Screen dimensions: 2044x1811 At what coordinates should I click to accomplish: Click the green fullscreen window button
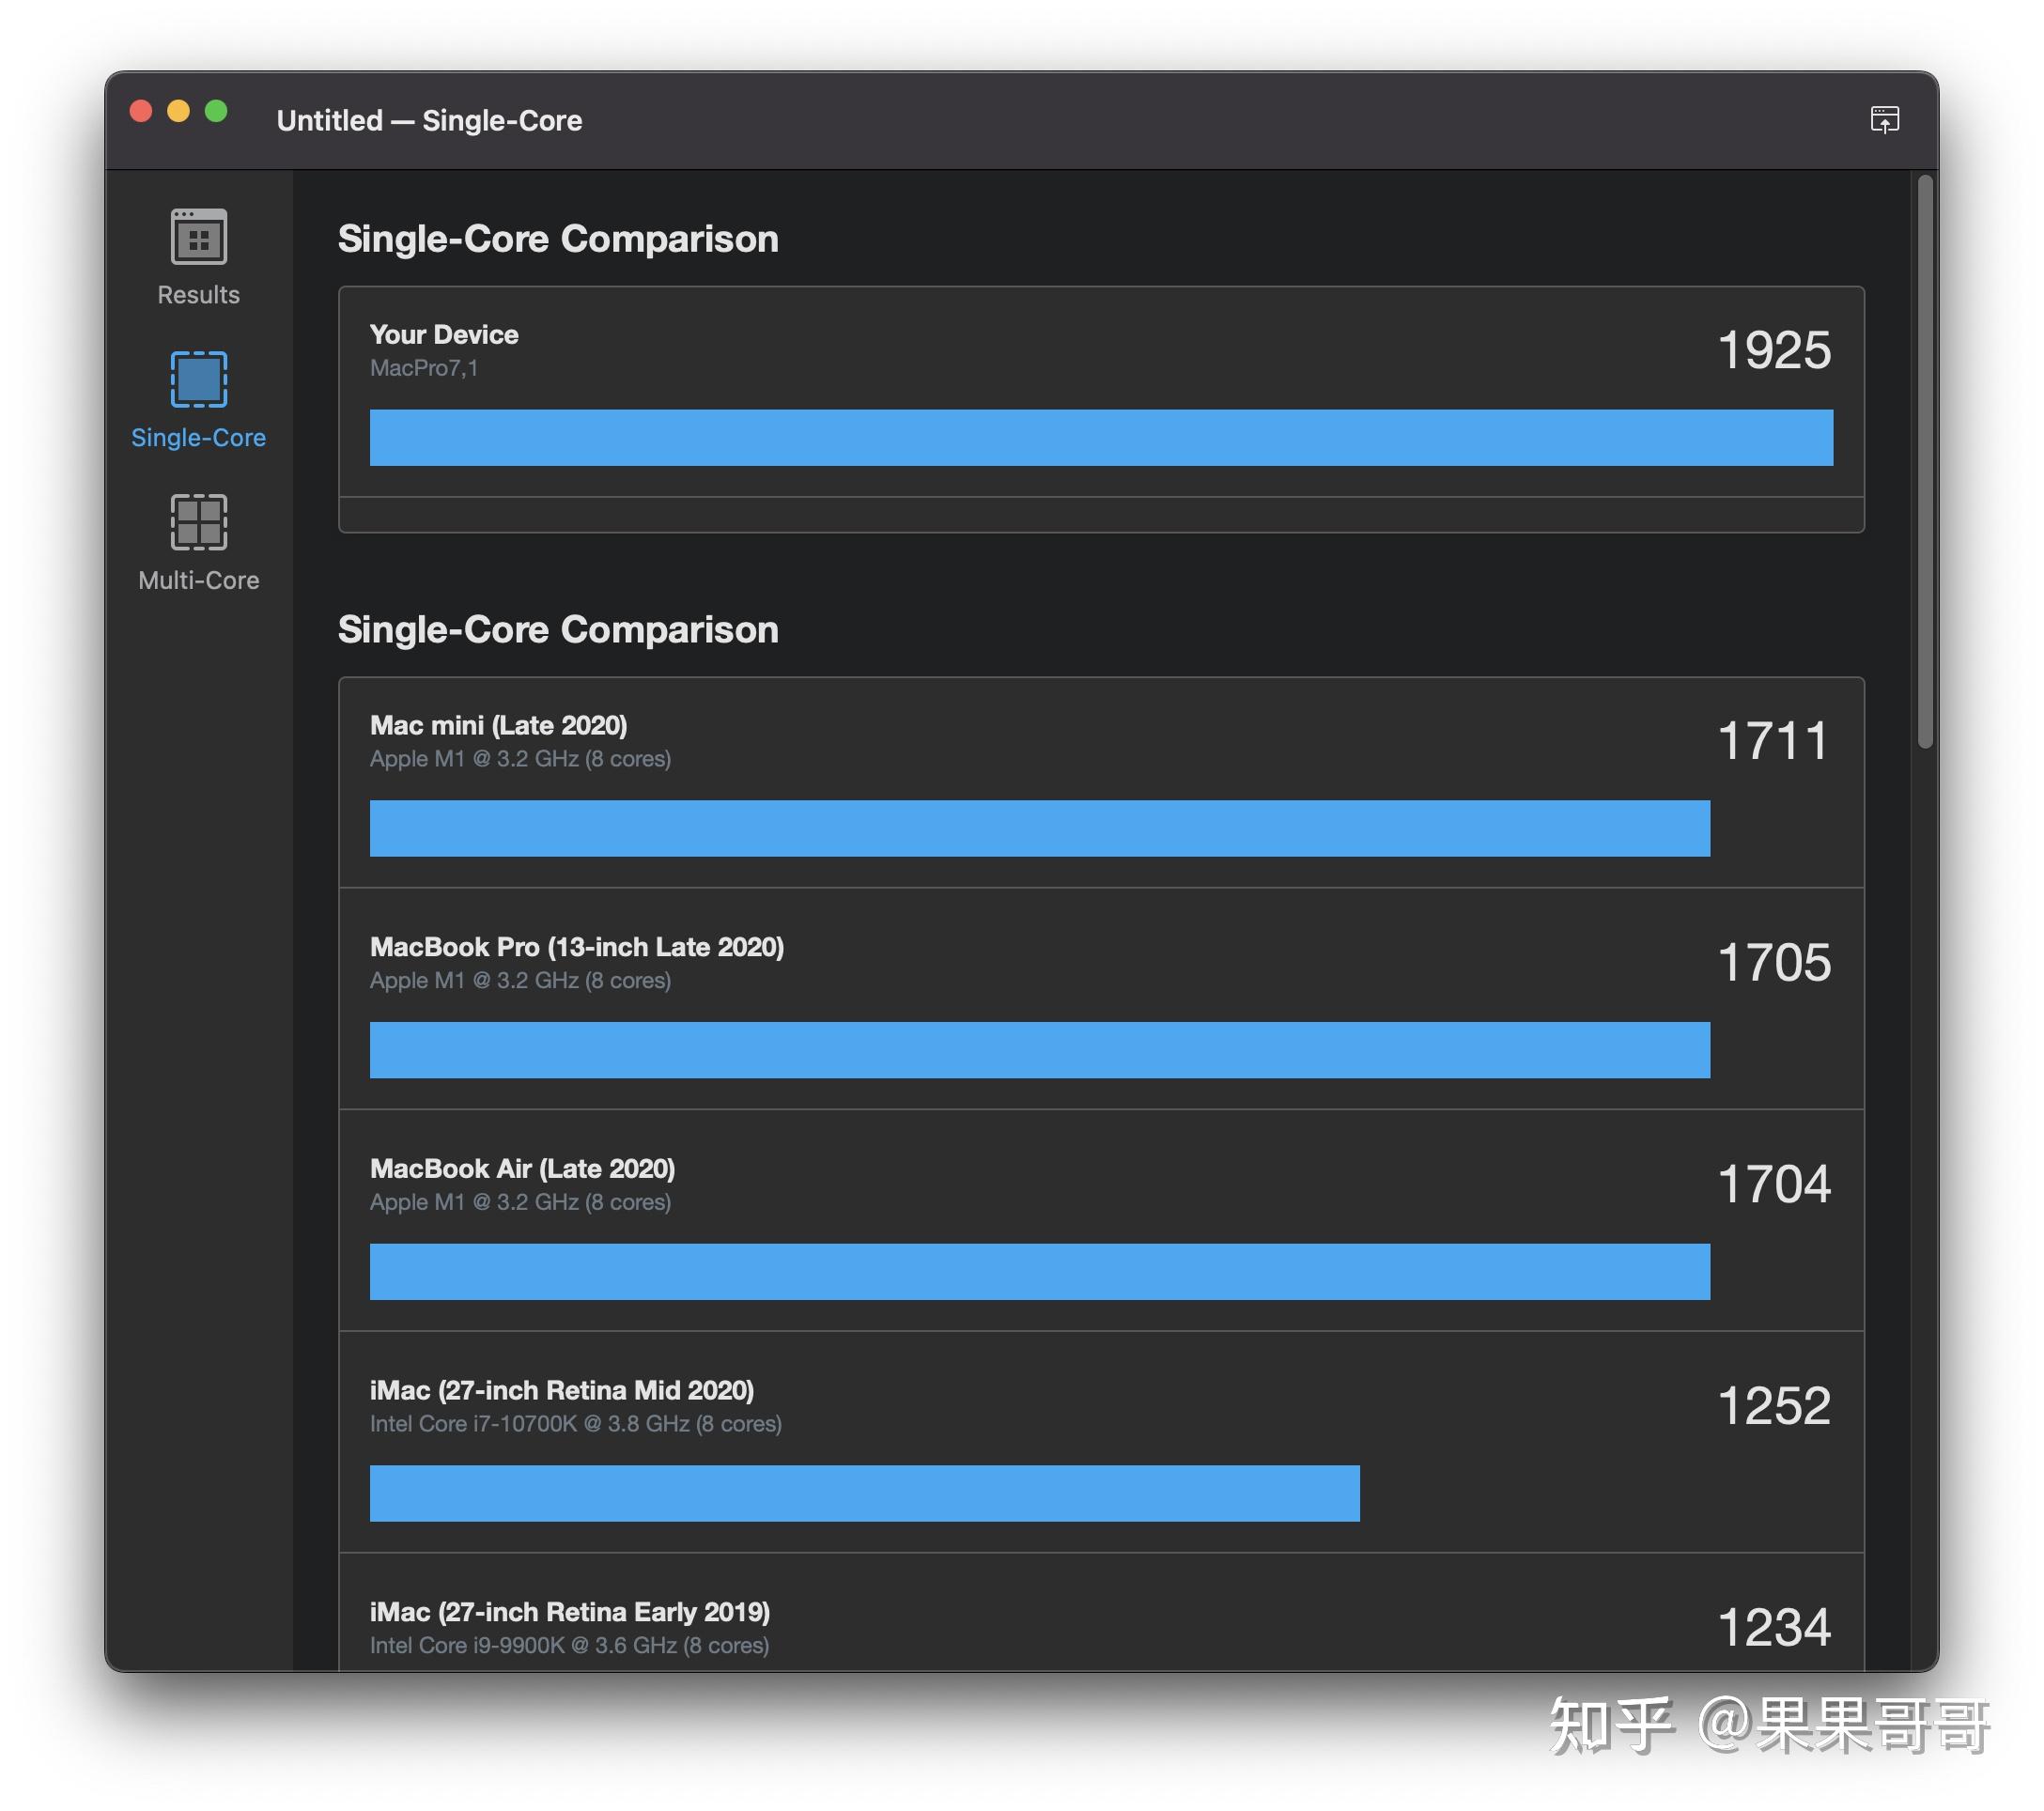216,111
